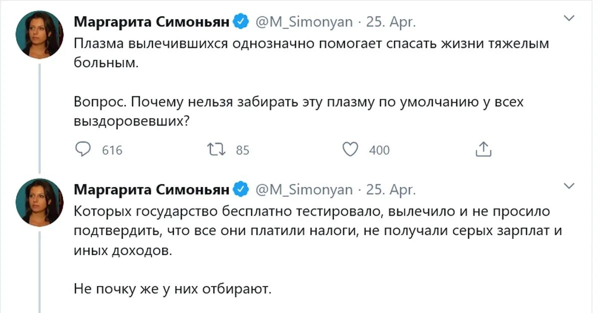Click the reply speech bubble icon
The image size is (599, 313).
pos(82,150)
